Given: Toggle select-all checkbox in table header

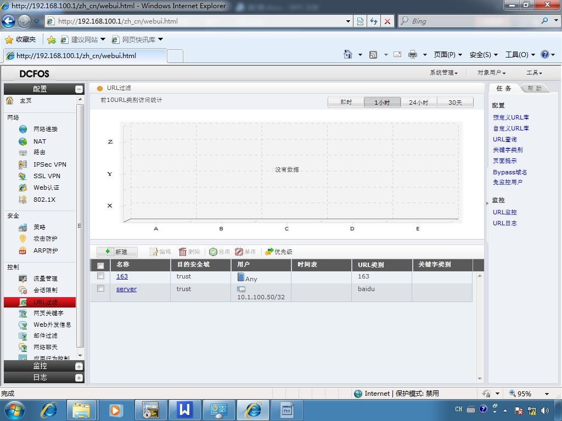Looking at the screenshot, I should coord(100,265).
